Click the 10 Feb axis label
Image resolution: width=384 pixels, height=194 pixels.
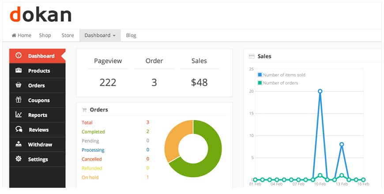pos(320,184)
